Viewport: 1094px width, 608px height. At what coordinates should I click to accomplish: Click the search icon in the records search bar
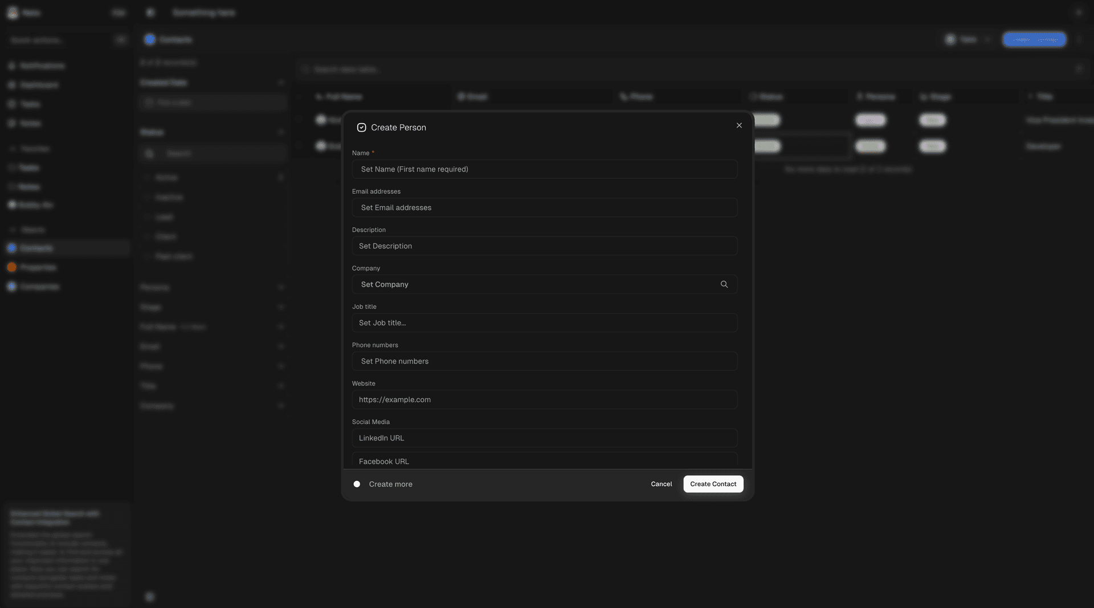pyautogui.click(x=306, y=69)
